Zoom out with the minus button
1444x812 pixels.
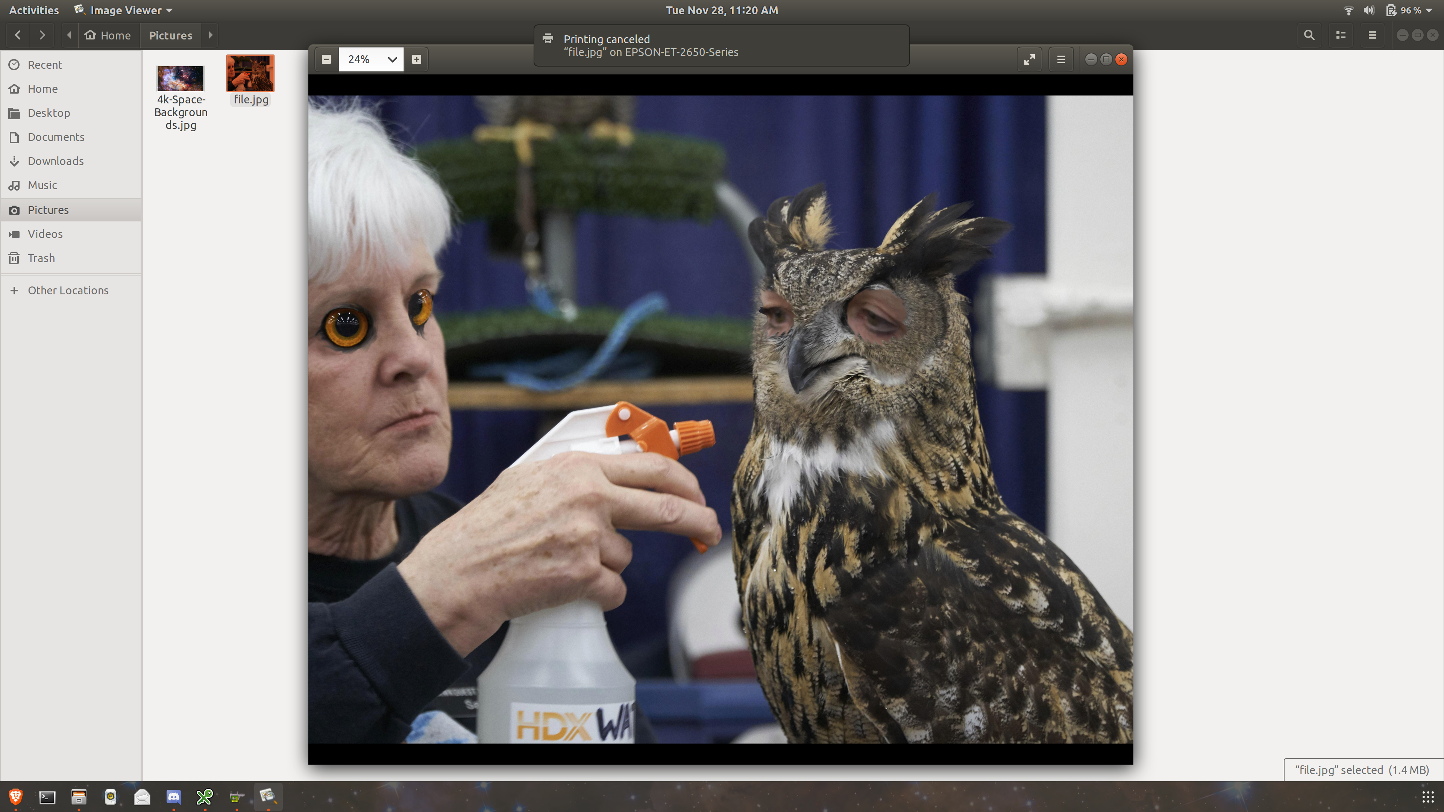pyautogui.click(x=326, y=59)
